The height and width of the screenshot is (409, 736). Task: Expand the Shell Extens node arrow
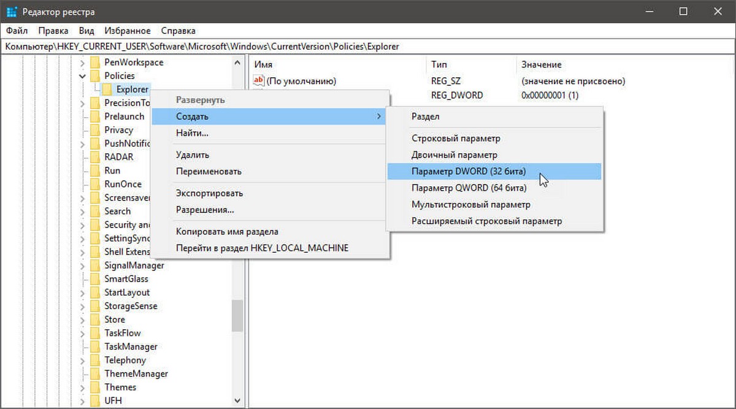82,251
